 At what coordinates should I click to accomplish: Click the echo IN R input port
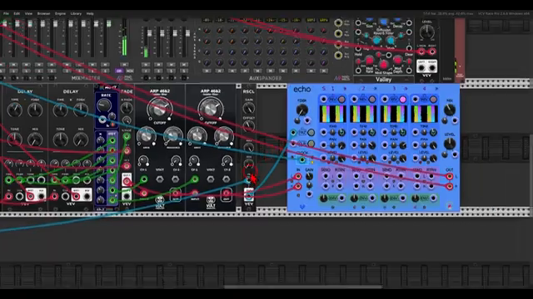point(298,186)
